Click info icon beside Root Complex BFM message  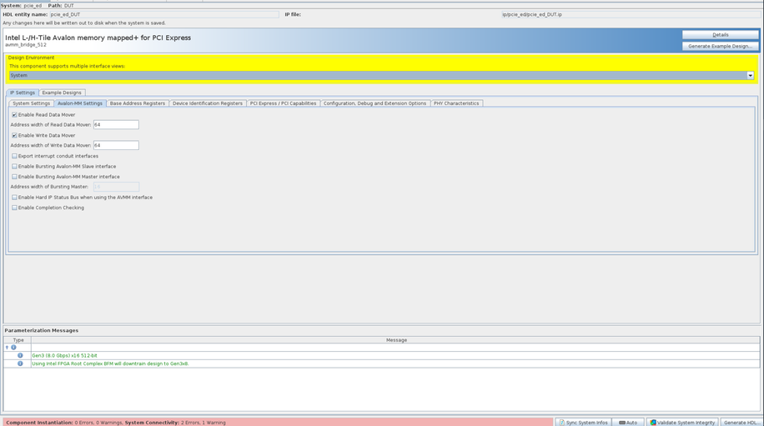point(20,363)
